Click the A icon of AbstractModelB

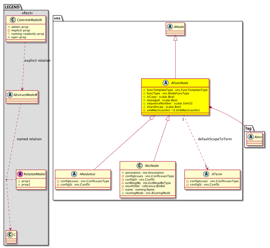click(x=10, y=95)
